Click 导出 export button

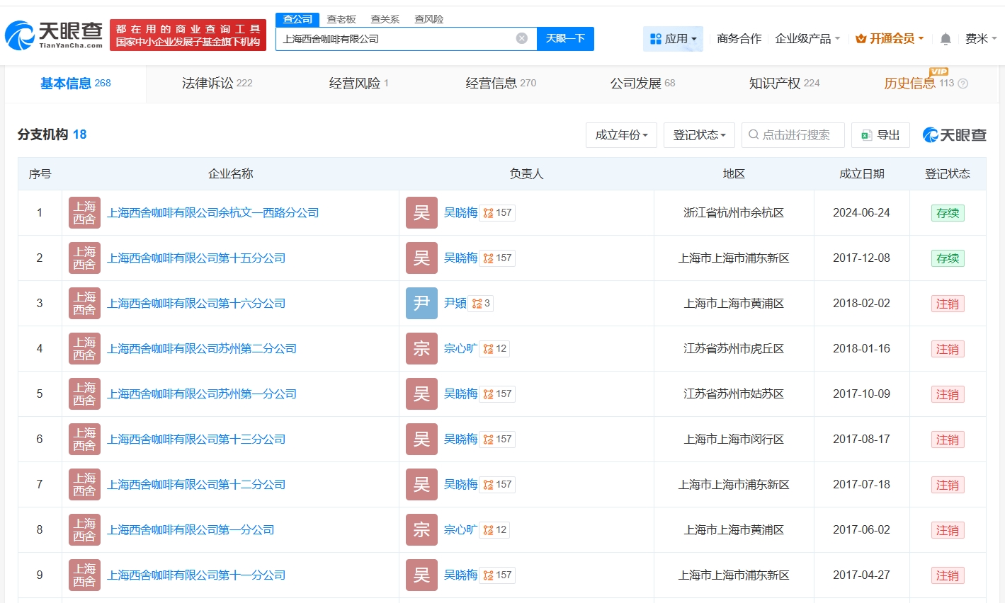click(880, 135)
